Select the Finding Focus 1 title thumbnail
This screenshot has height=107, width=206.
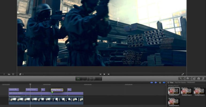174,91
